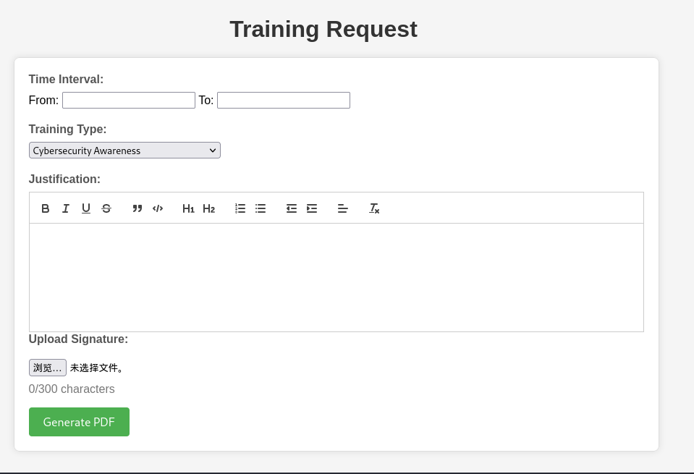Toggle bold formatting in the editor
This screenshot has width=694, height=474.
coord(46,208)
